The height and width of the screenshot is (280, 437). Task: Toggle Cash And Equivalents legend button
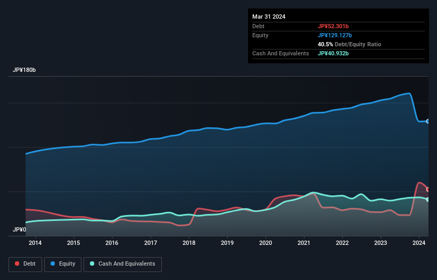click(x=122, y=264)
